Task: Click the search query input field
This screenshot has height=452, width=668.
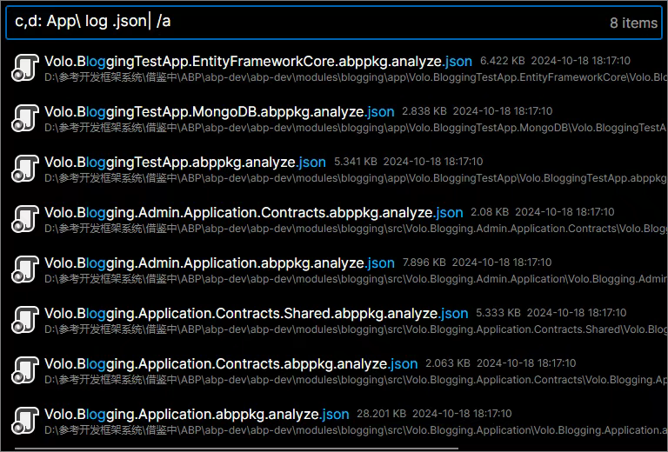Action: click(334, 23)
